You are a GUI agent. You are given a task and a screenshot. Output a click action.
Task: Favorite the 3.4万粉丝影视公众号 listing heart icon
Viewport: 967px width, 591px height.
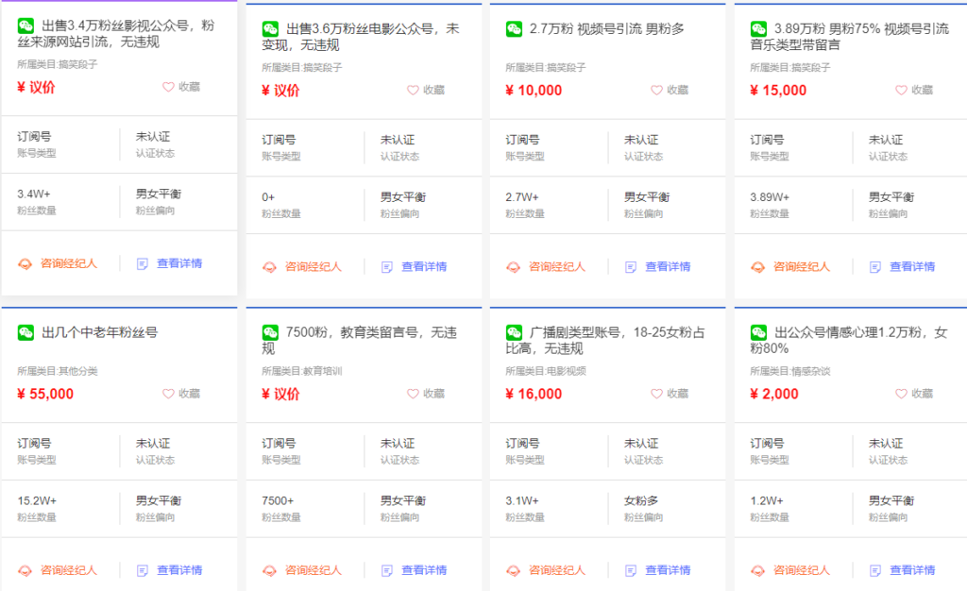(x=168, y=87)
